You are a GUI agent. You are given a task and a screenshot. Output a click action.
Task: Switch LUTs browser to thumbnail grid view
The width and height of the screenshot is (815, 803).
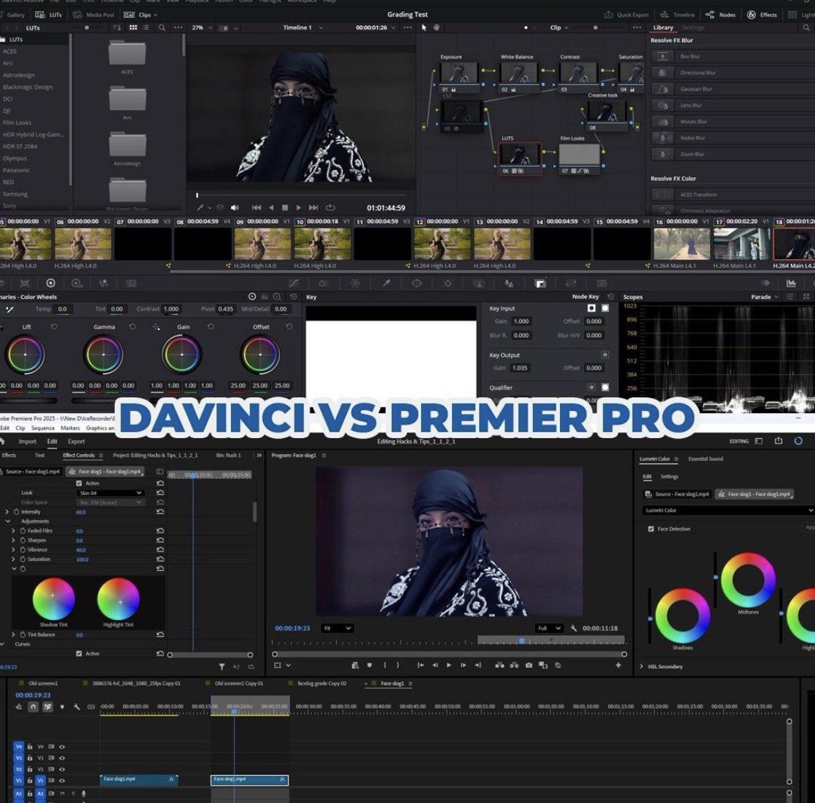click(133, 28)
